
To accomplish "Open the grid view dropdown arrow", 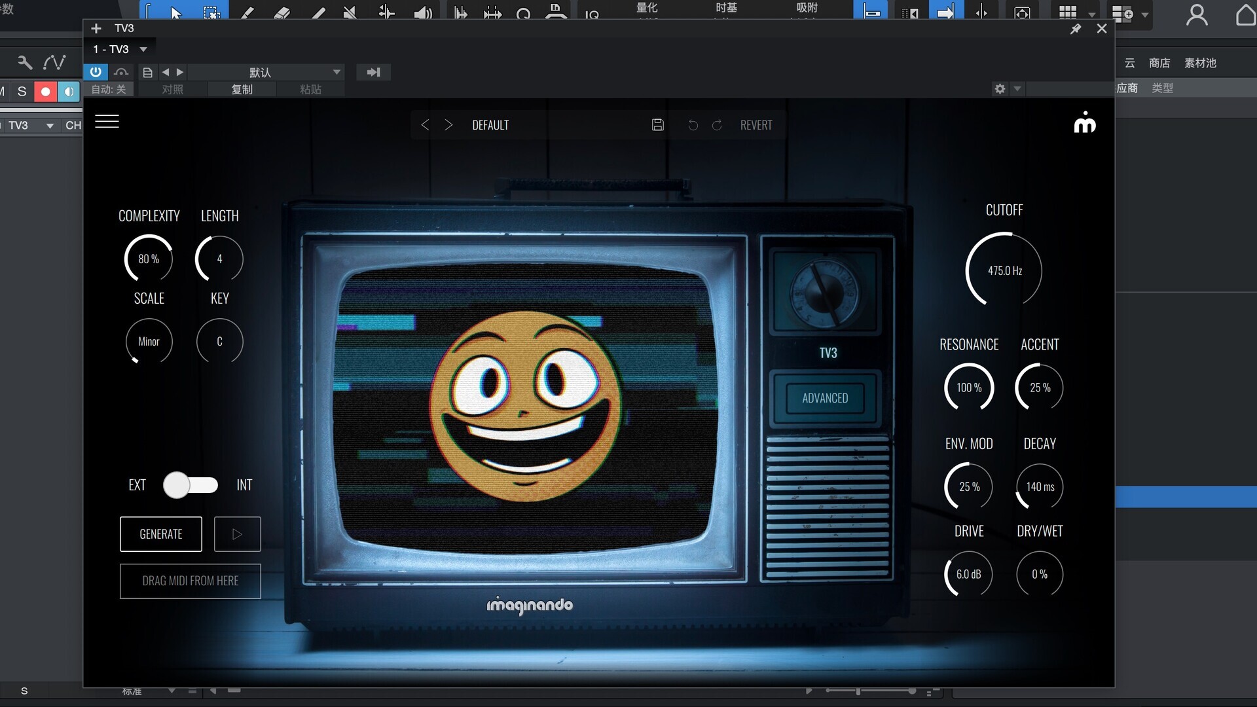I will pos(1091,14).
